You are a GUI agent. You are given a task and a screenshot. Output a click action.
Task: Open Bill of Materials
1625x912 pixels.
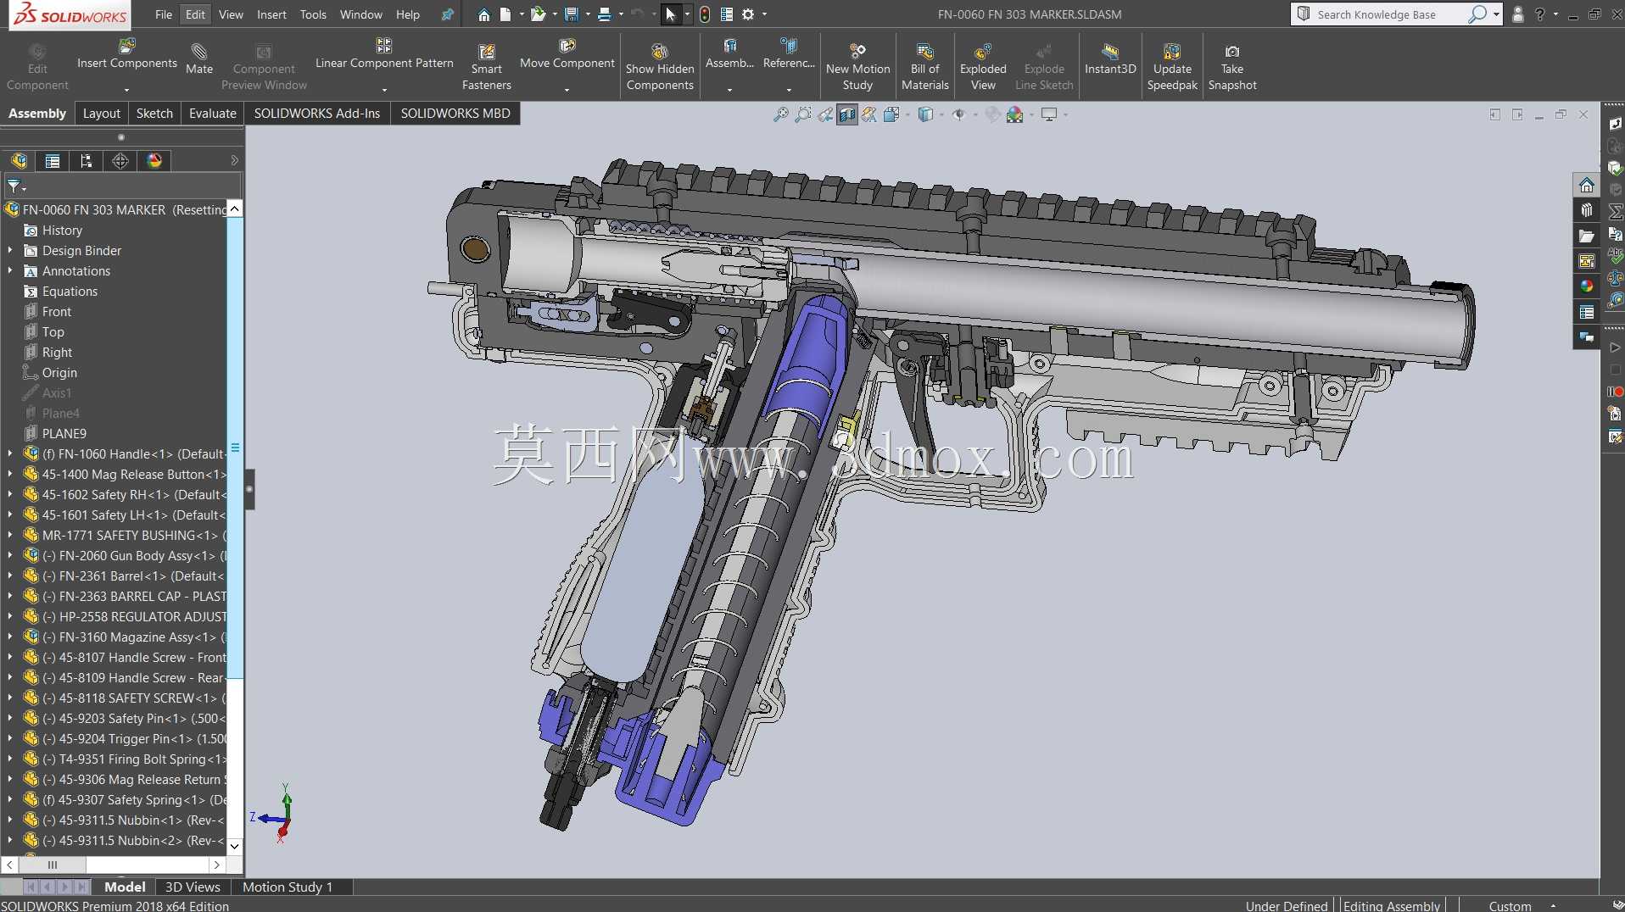925,68
